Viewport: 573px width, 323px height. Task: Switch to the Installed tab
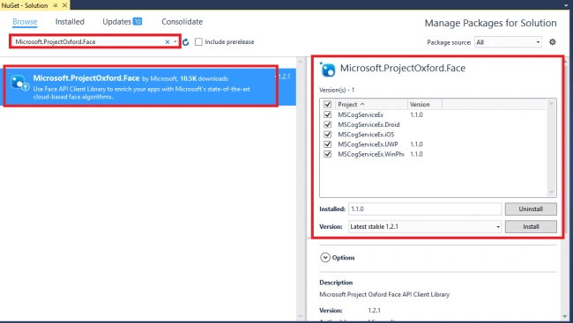point(70,22)
